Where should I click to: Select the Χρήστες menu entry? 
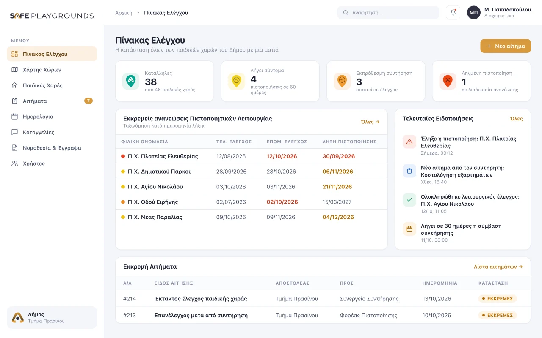[x=52, y=164]
